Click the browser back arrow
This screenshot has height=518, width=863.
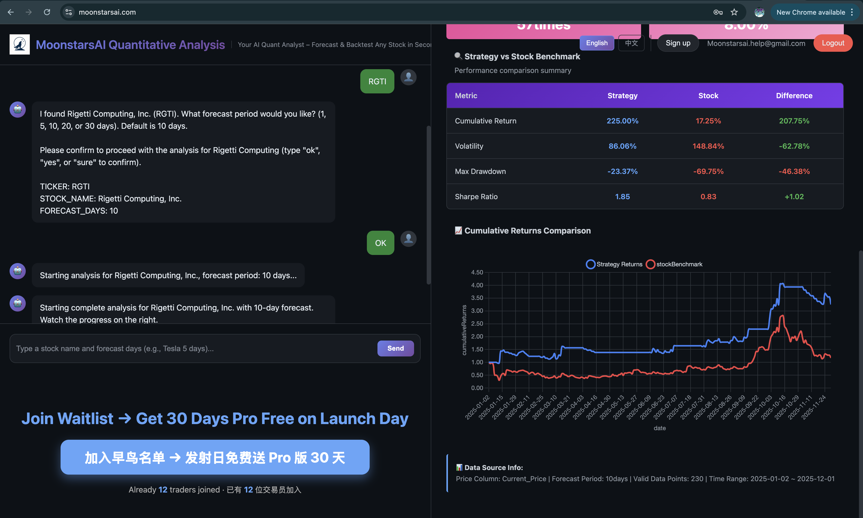(x=11, y=12)
